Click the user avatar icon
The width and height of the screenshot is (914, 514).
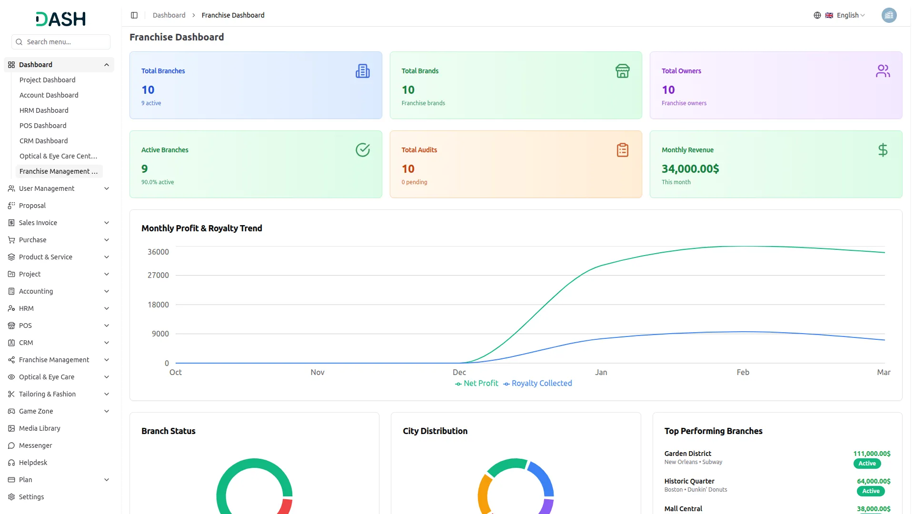click(x=889, y=15)
